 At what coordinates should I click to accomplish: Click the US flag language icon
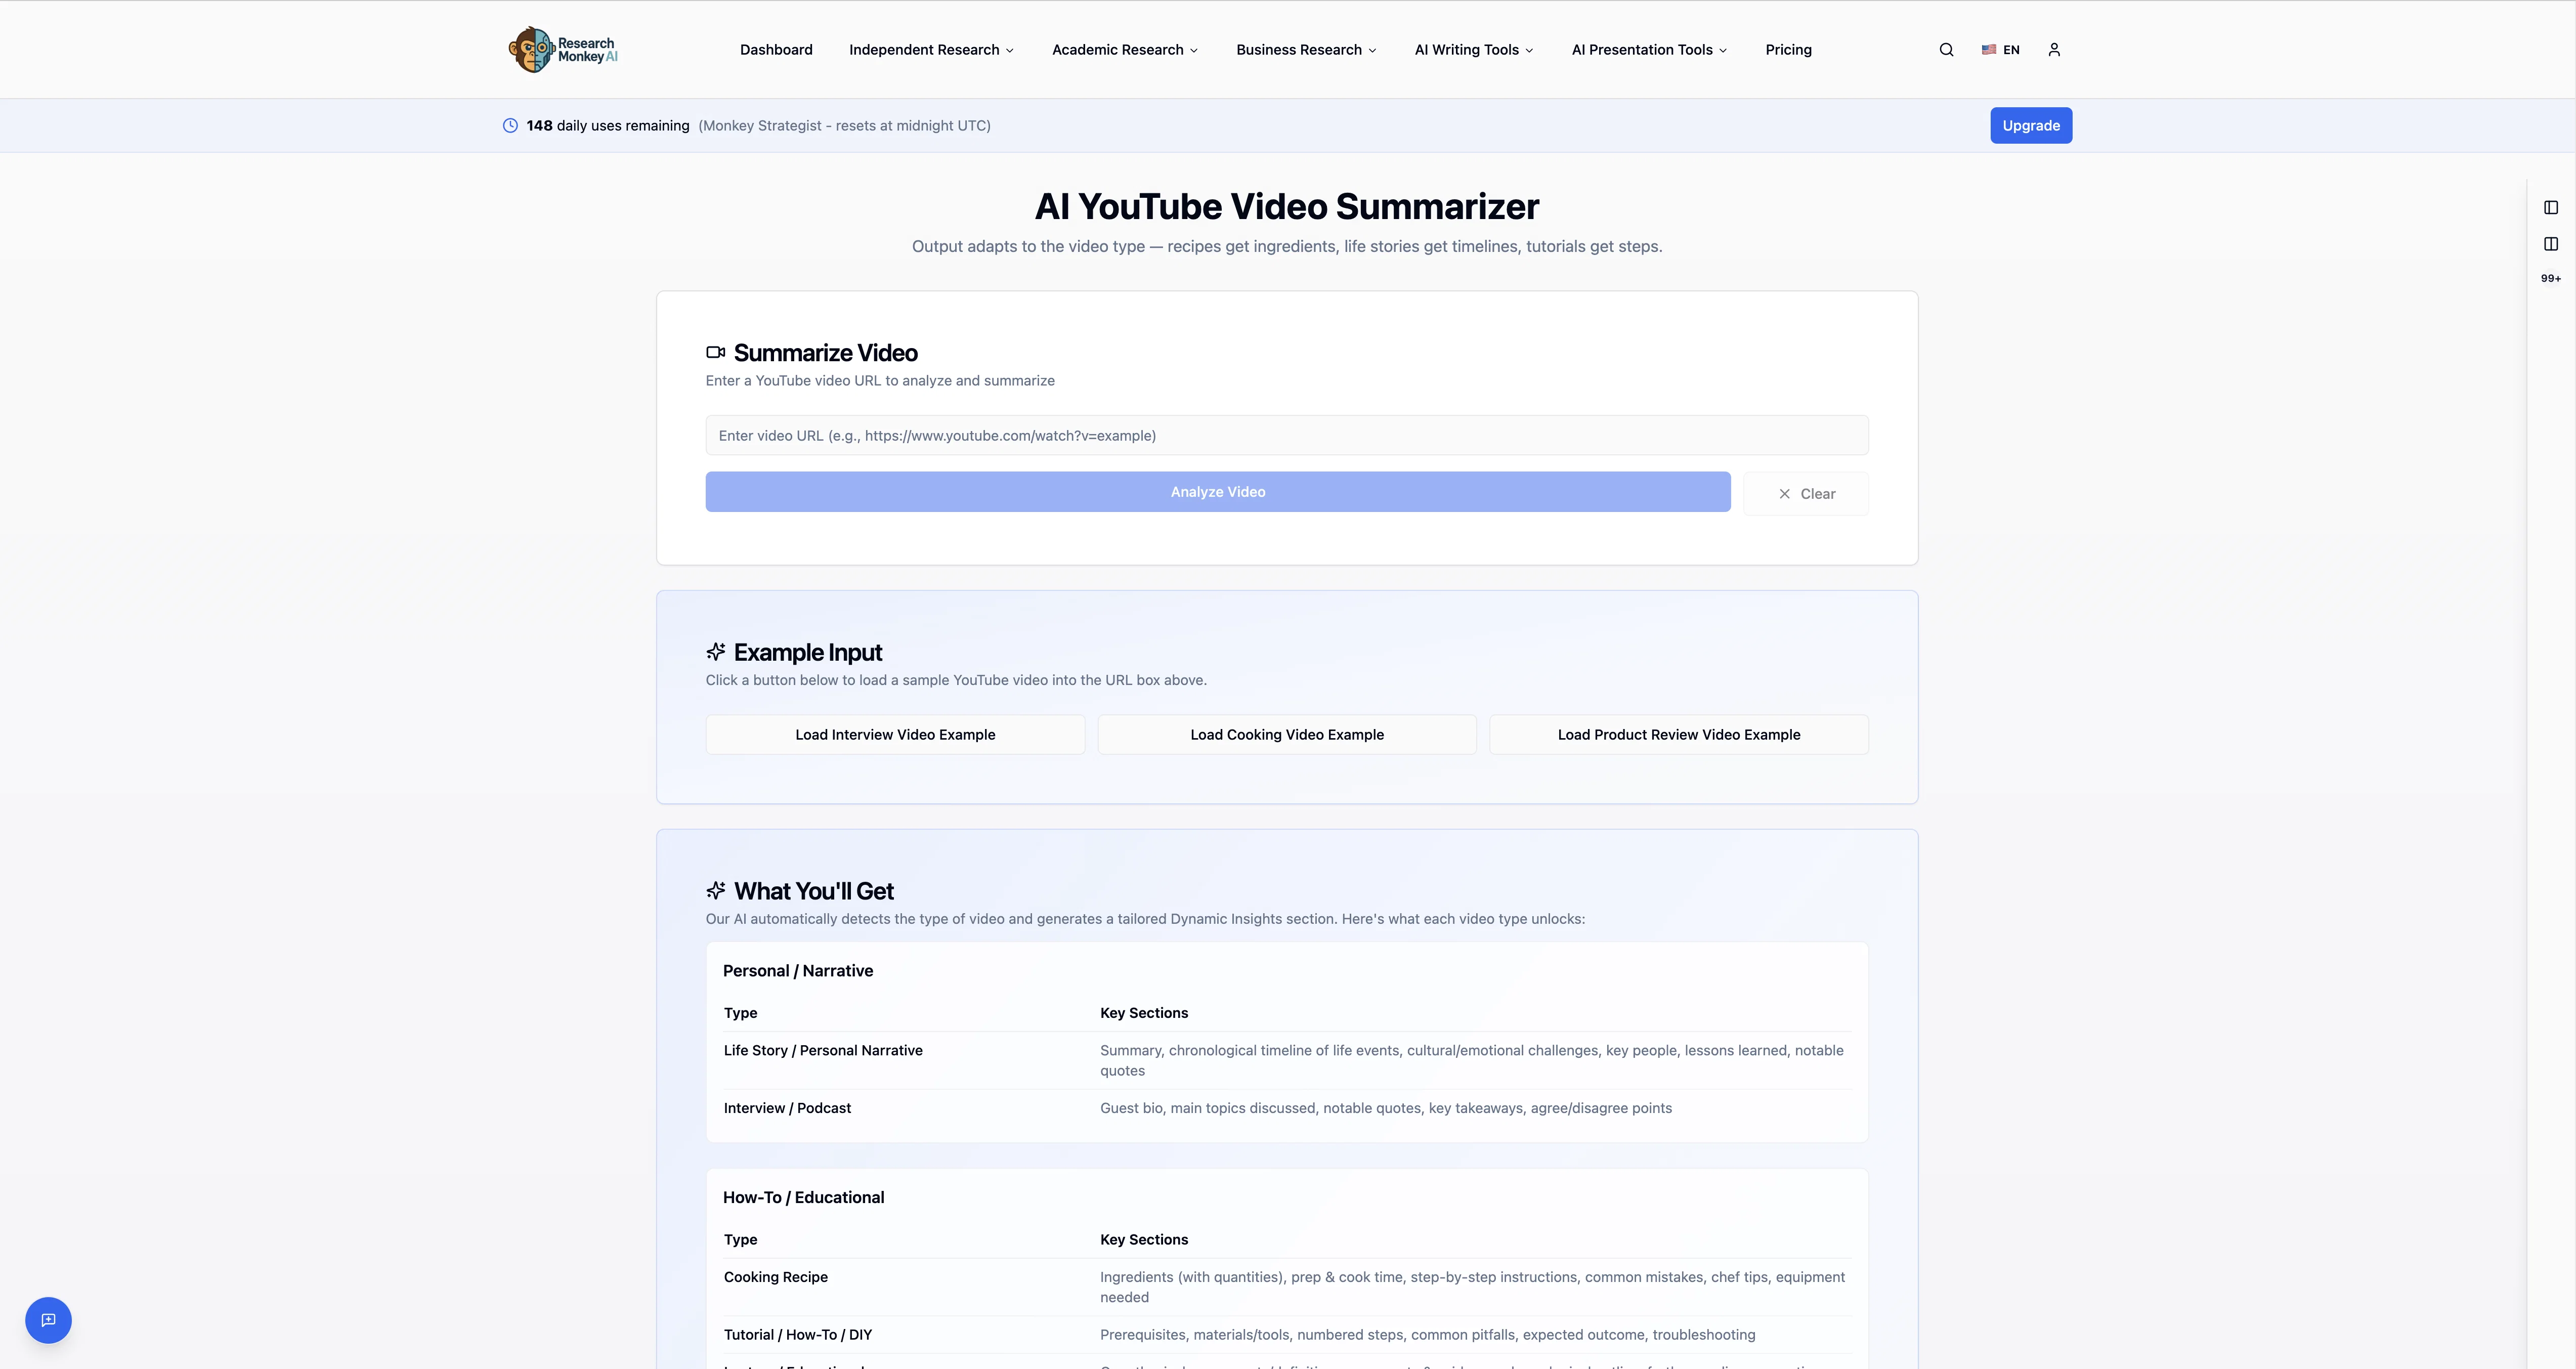coord(1989,50)
